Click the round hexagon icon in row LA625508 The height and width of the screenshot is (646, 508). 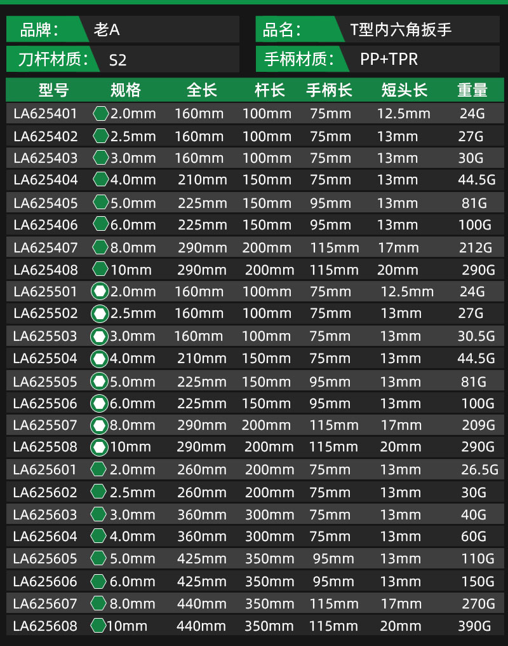click(x=99, y=447)
